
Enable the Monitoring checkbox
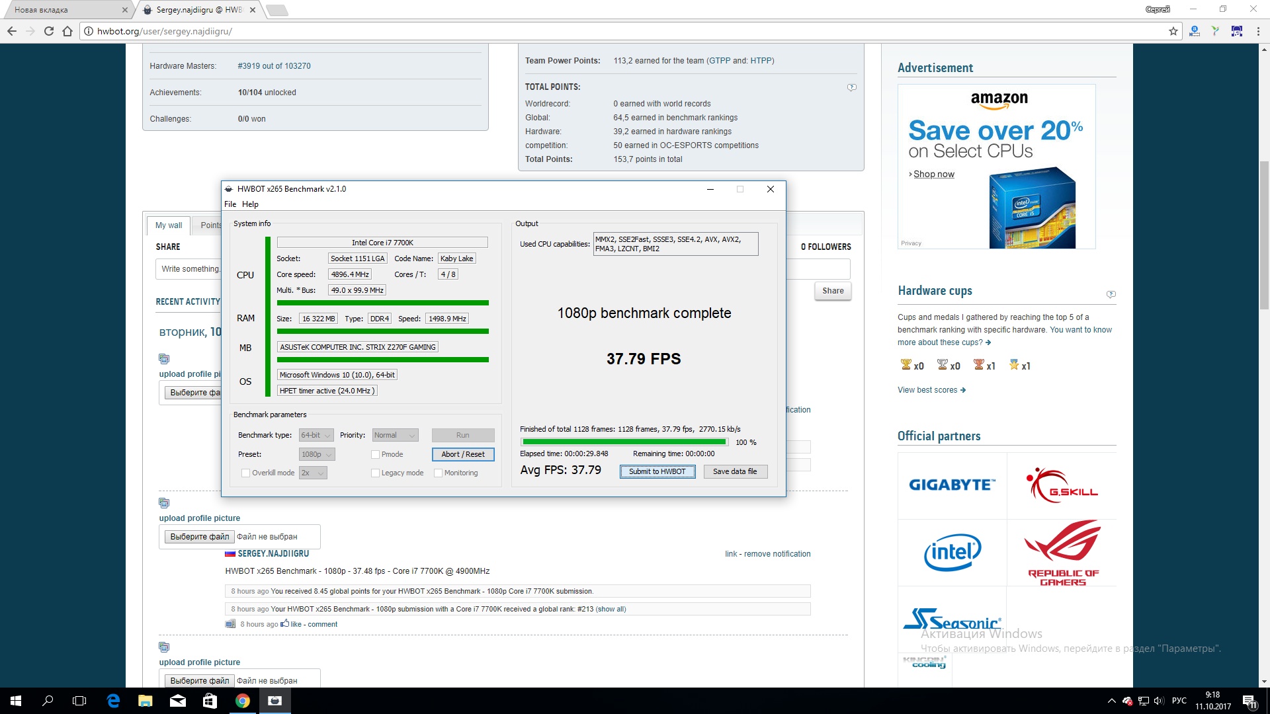click(x=438, y=473)
